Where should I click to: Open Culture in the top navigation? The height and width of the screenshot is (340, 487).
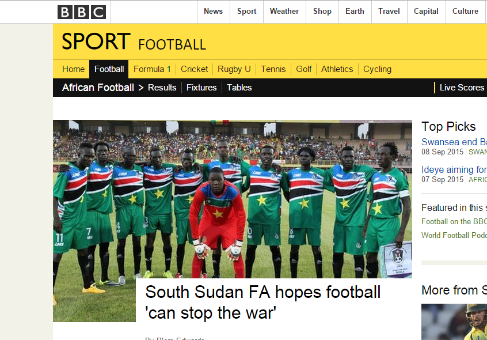465,12
